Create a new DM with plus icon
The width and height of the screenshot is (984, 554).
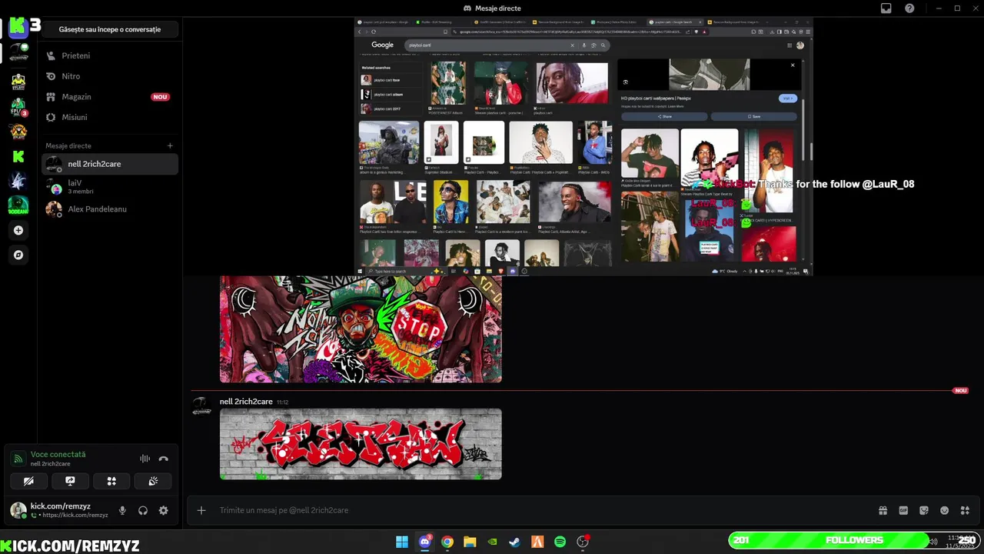click(x=170, y=145)
